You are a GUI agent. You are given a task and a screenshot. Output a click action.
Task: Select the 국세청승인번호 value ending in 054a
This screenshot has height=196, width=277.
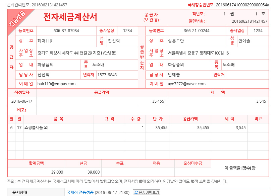(242, 5)
